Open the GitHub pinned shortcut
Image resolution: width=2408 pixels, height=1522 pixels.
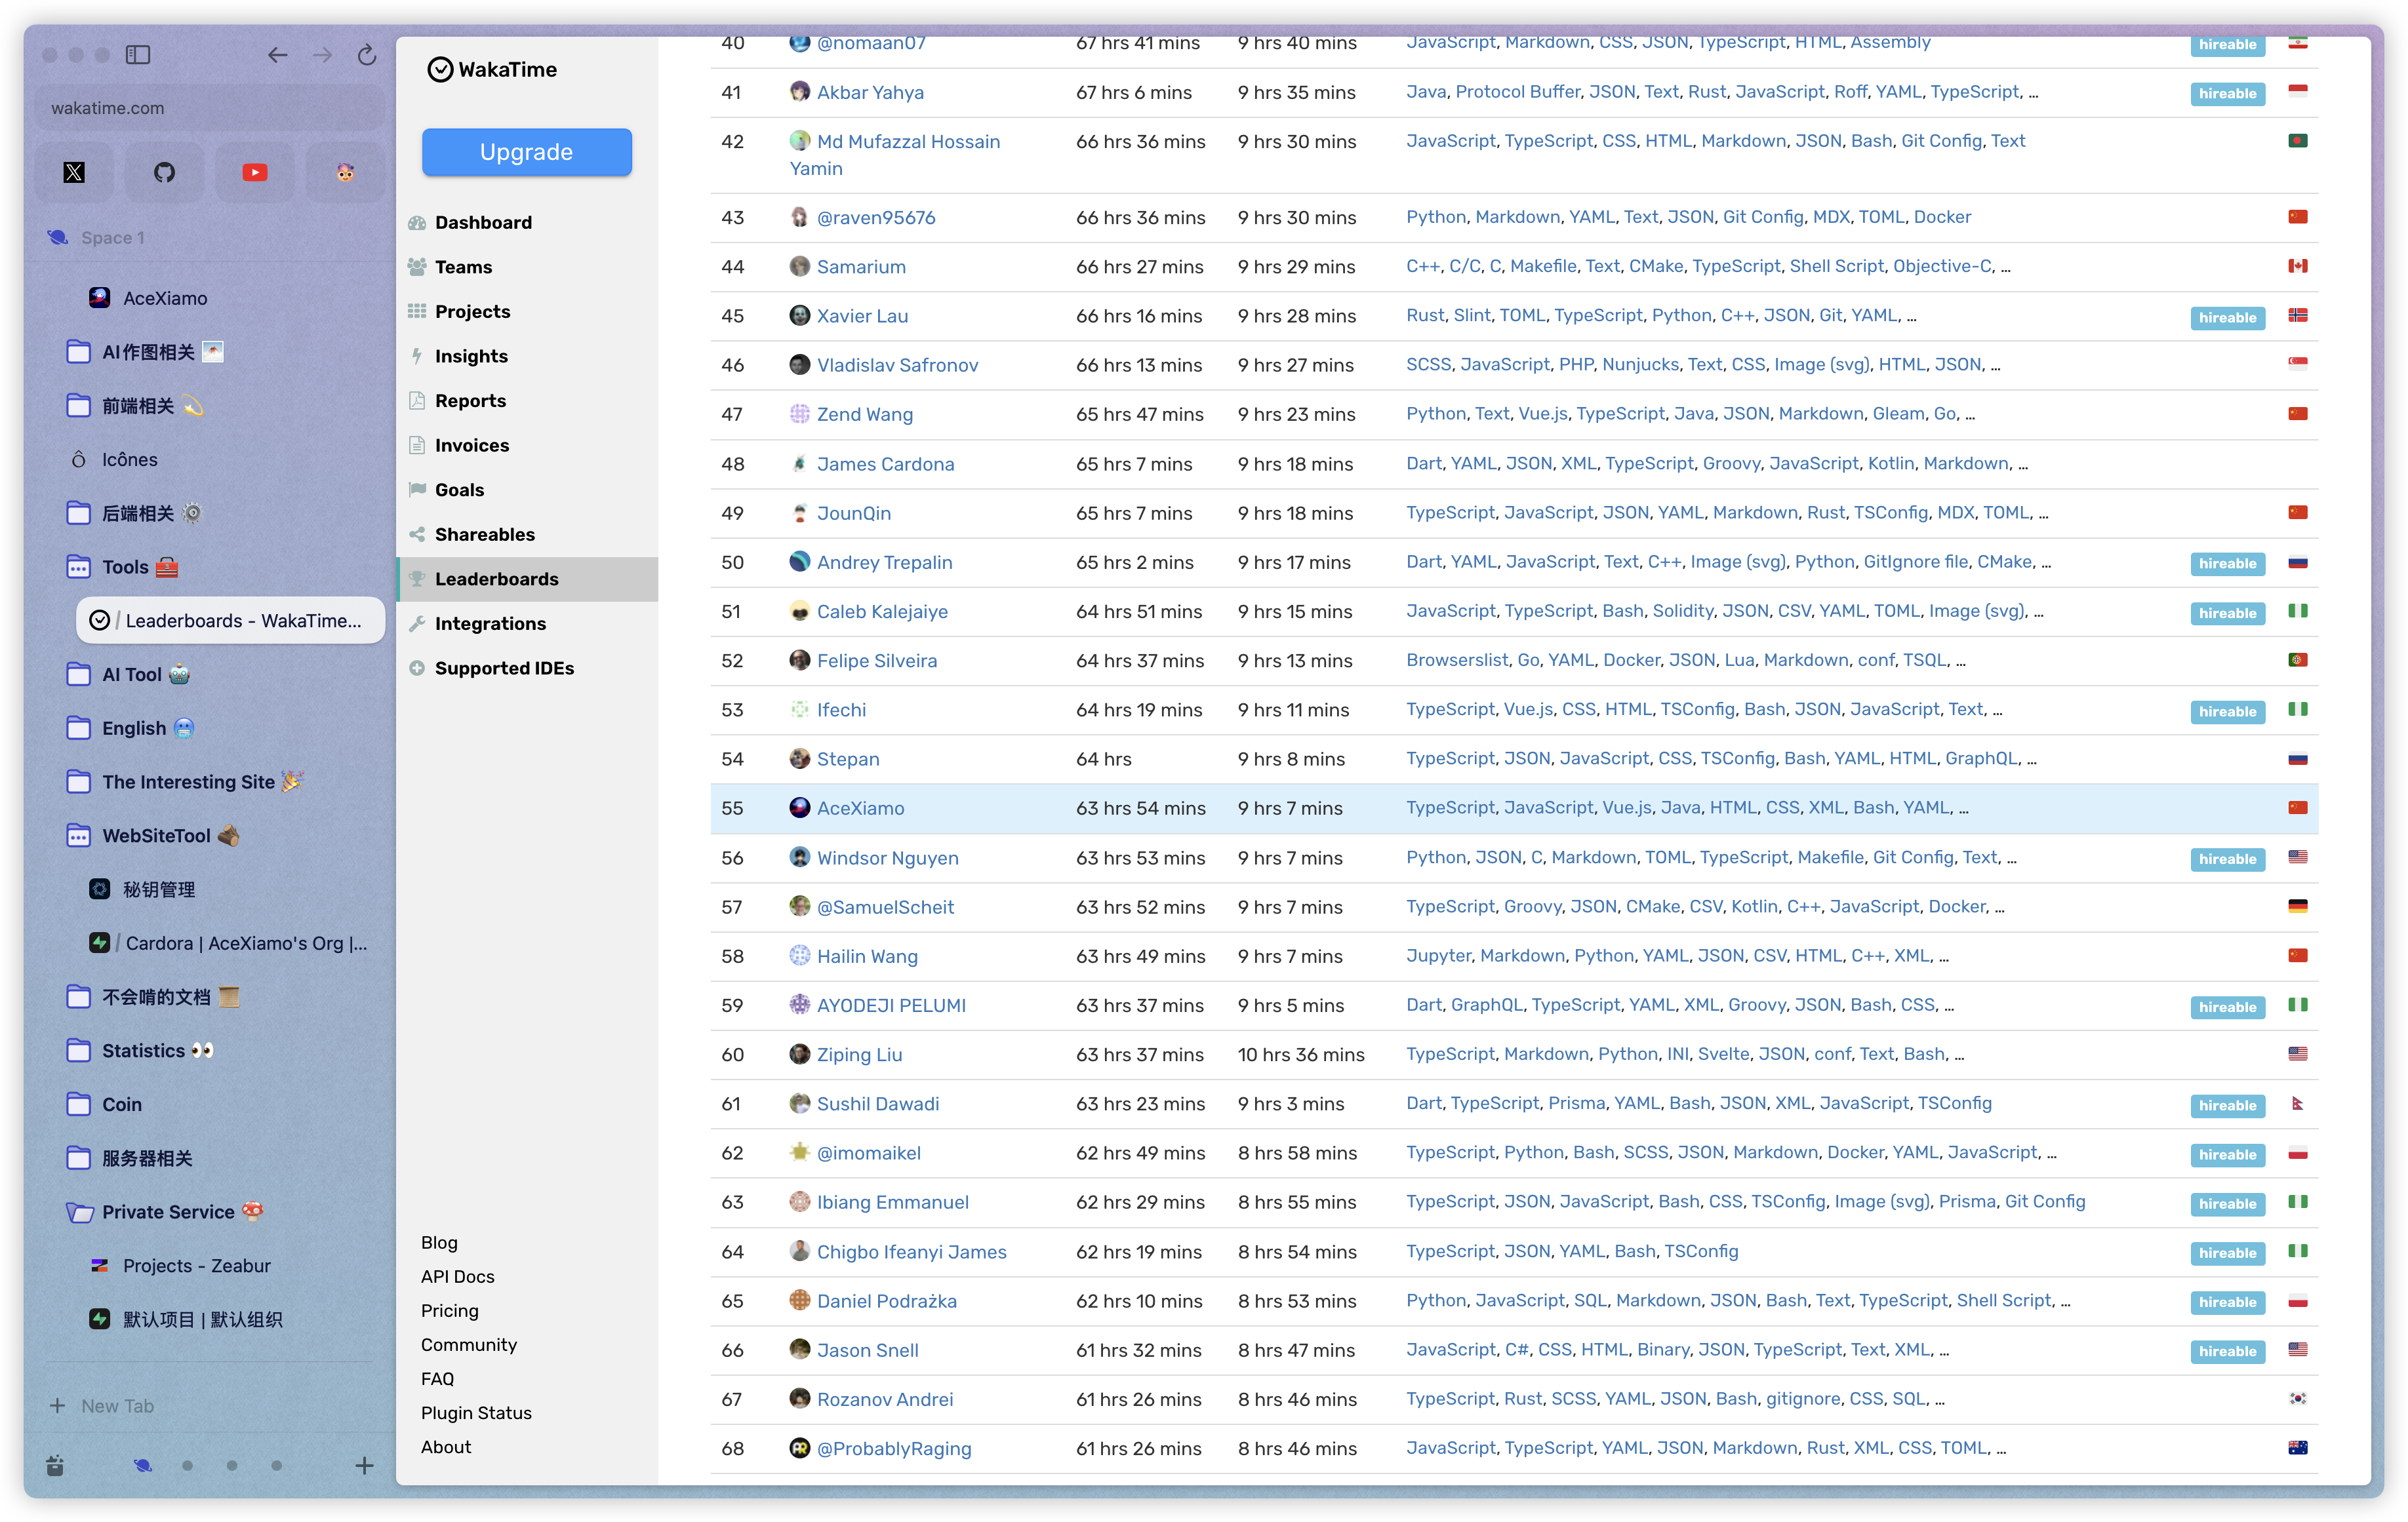pyautogui.click(x=164, y=173)
